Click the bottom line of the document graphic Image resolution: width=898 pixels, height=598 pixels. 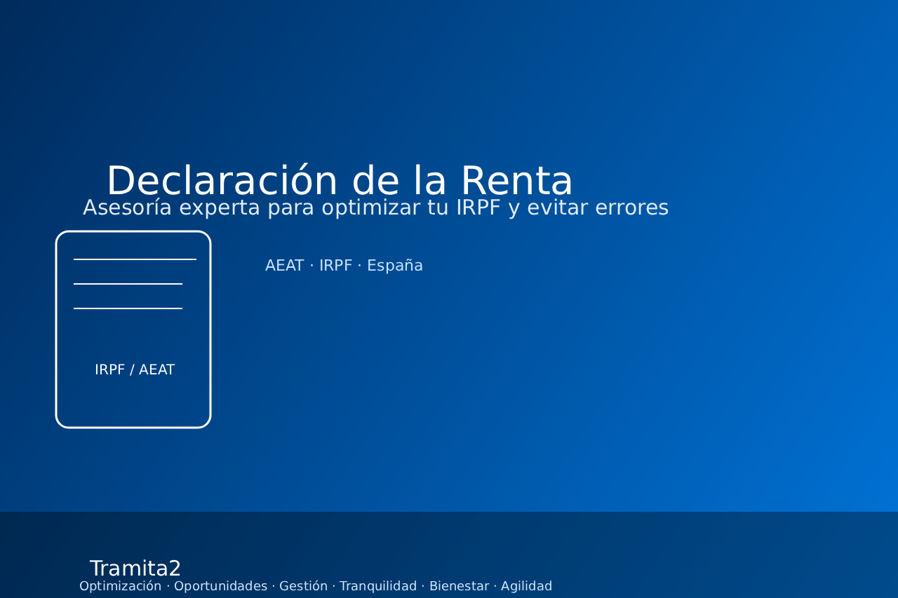pyautogui.click(x=128, y=309)
